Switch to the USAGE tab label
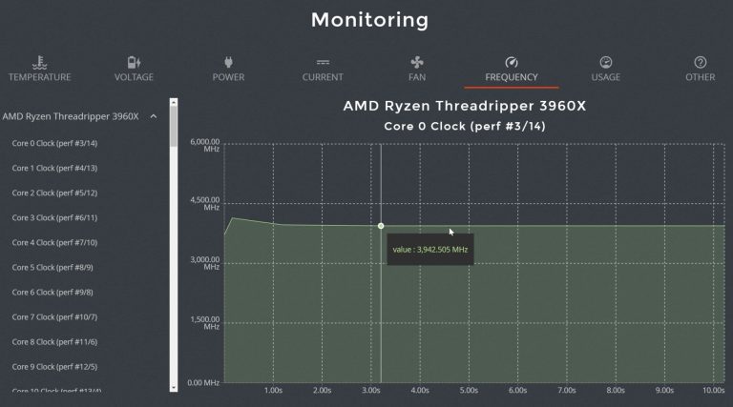The height and width of the screenshot is (407, 733). [605, 77]
